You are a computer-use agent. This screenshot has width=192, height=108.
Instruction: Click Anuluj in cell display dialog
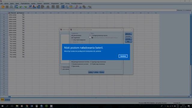pyautogui.click(x=96, y=72)
